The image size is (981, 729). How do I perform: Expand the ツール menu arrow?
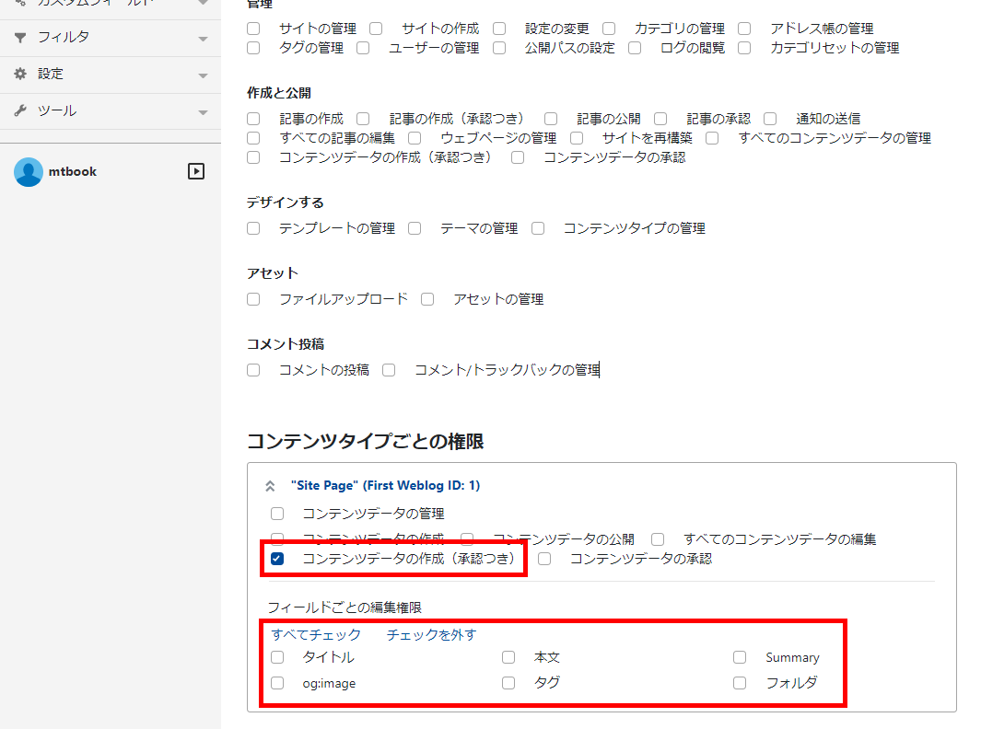coord(203,112)
